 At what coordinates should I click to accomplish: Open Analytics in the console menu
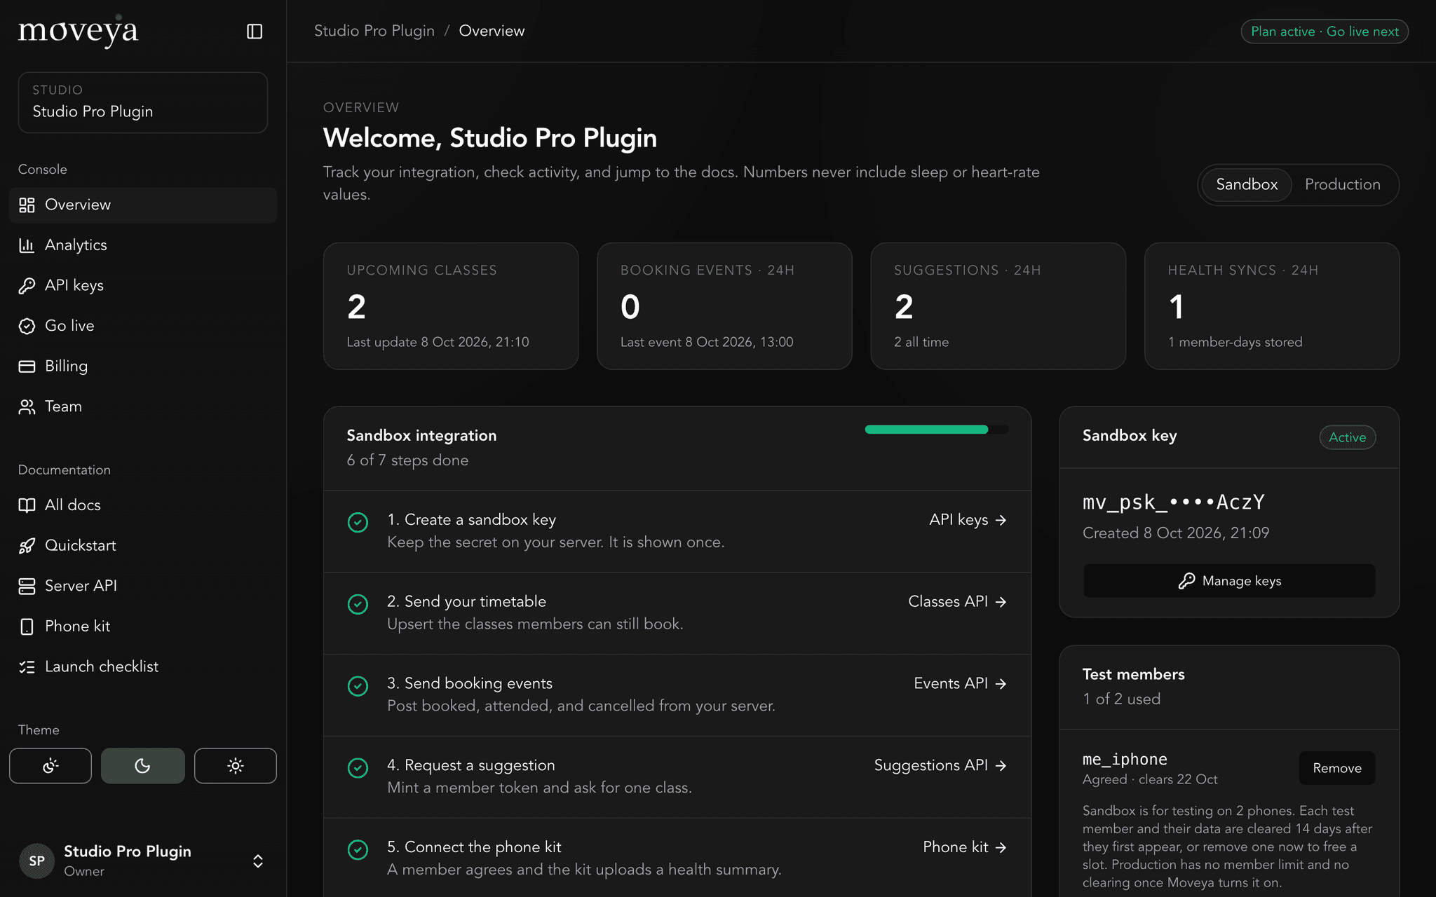(143, 245)
